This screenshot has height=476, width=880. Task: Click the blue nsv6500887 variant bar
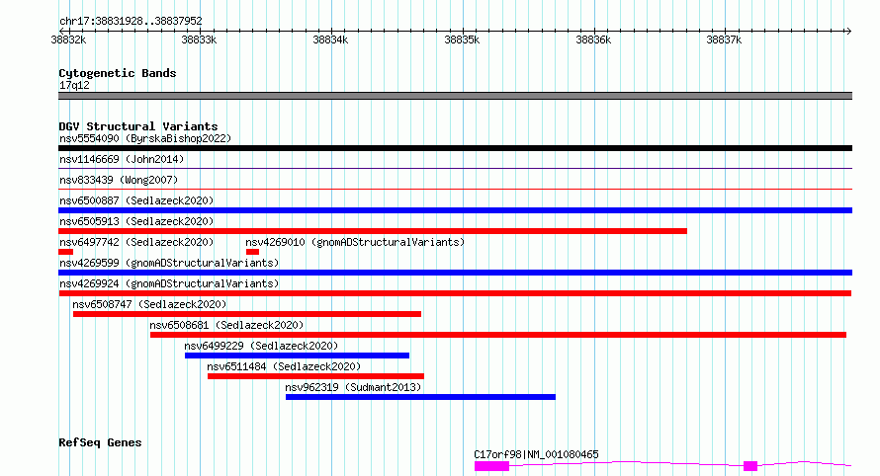[455, 210]
